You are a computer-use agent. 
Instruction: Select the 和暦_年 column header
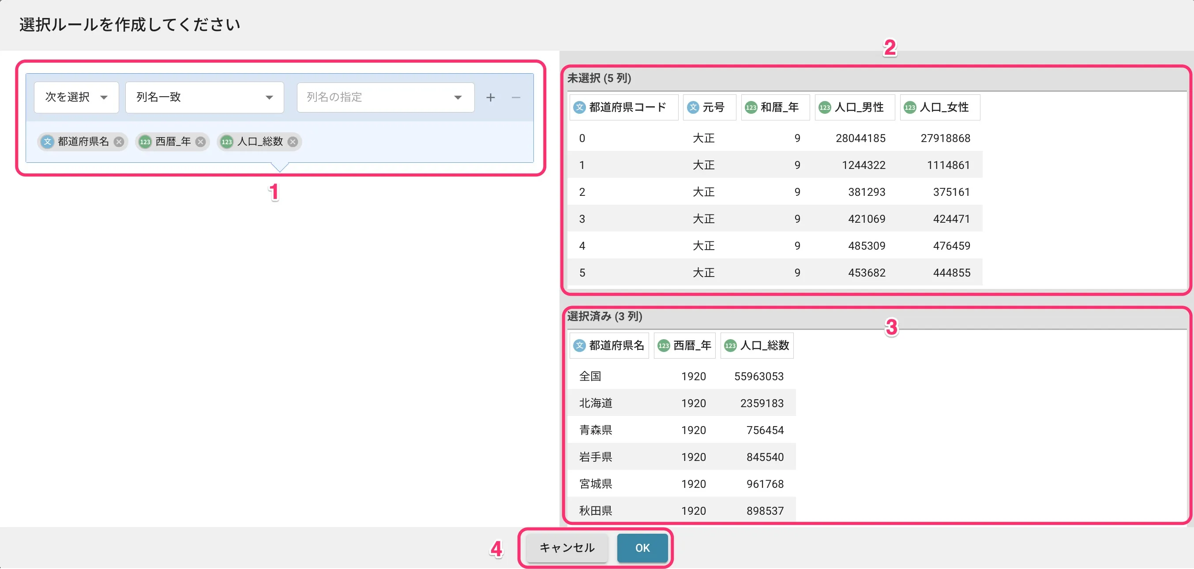775,108
